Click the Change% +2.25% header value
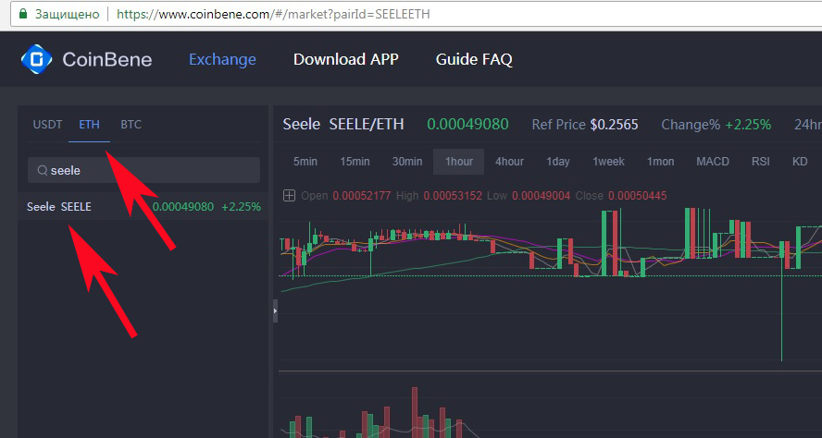 click(x=748, y=125)
